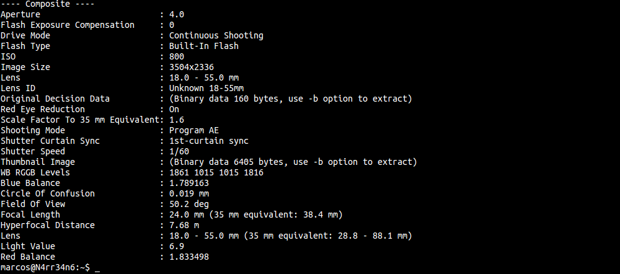The image size is (620, 274).
Task: Click the Thumbnail Image label
Action: click(x=38, y=162)
